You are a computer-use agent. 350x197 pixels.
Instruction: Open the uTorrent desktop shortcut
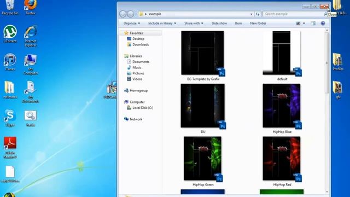coord(10,34)
